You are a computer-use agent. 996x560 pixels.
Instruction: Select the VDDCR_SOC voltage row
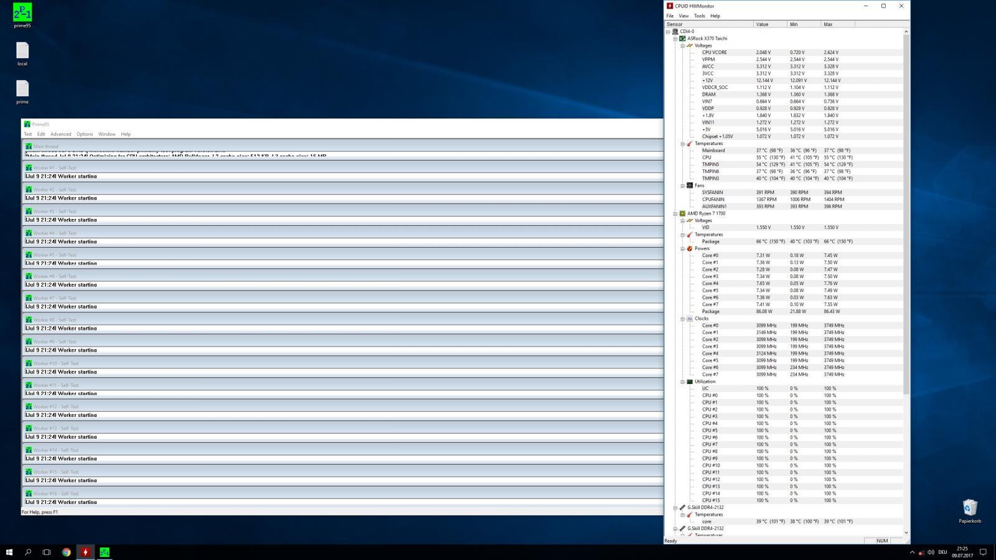pyautogui.click(x=784, y=88)
